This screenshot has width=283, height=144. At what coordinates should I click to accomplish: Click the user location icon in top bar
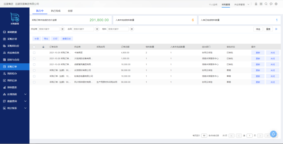click(256, 4)
